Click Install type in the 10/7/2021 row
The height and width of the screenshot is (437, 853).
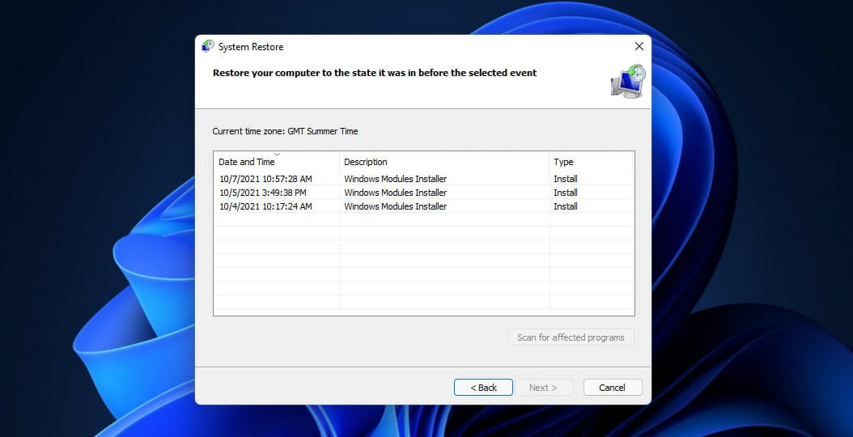point(565,179)
